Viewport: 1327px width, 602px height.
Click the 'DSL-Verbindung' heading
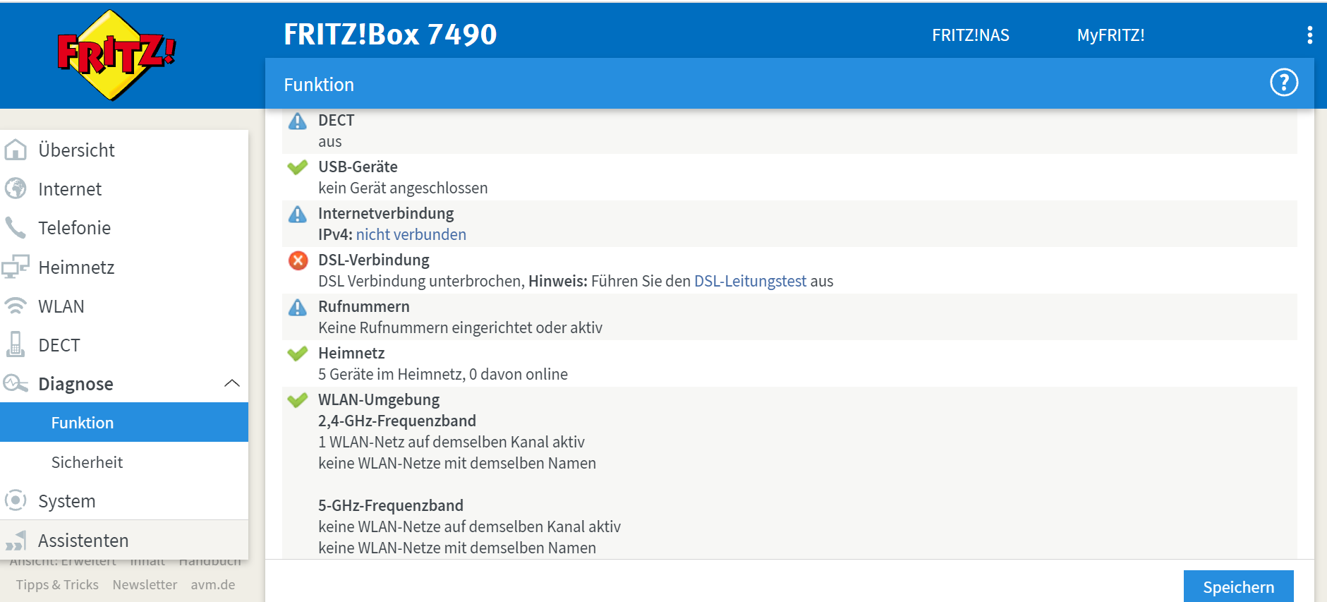[374, 260]
